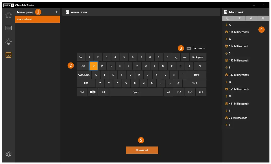This screenshot has height=164, width=271.
Task: Select the /? key
Action: (178, 83)
